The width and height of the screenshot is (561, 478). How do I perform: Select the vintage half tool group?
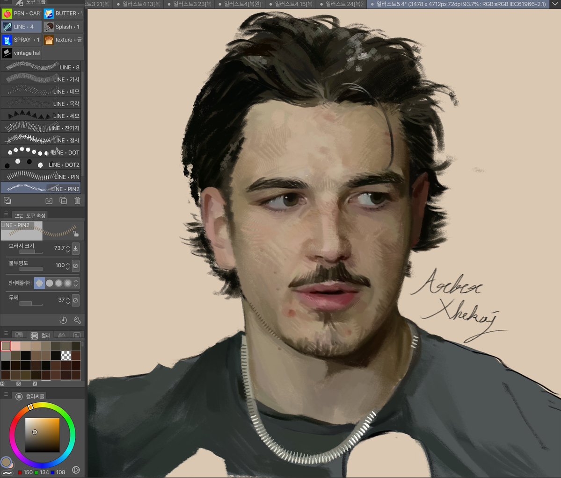pos(21,53)
